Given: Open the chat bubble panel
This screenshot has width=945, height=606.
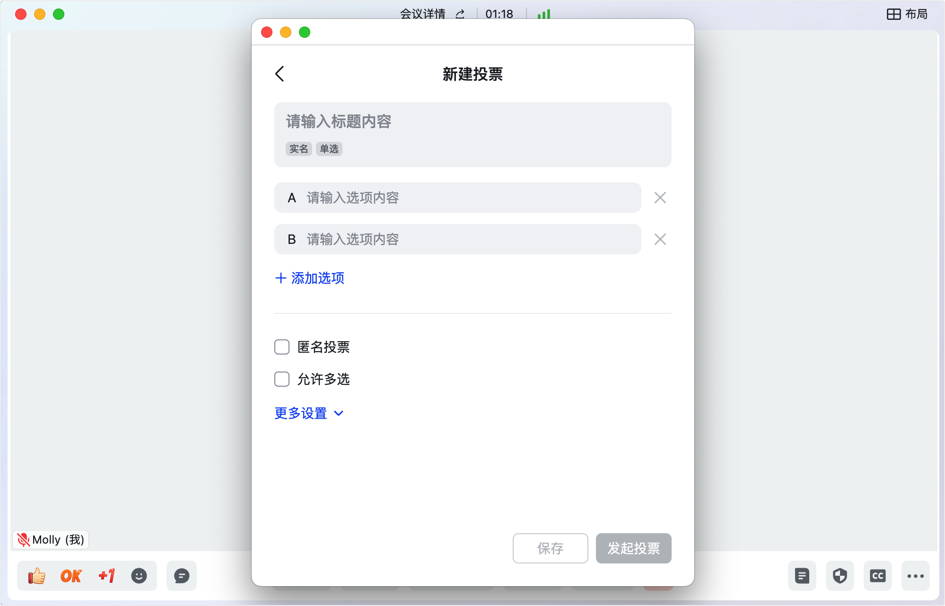Looking at the screenshot, I should [181, 576].
